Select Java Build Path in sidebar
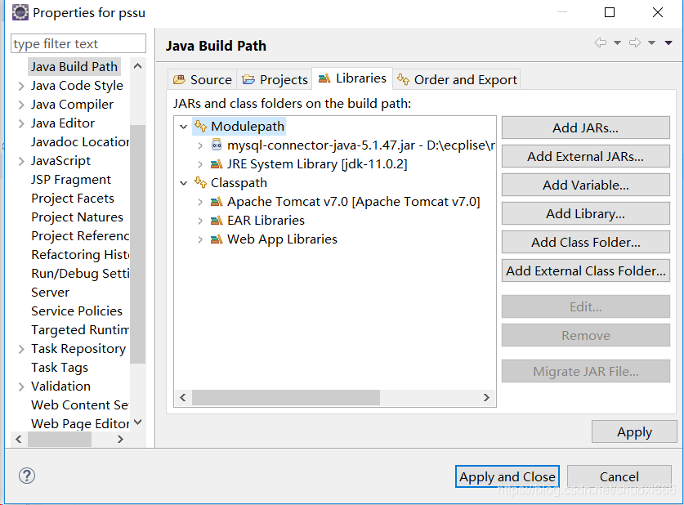Screen dimensions: 684x505 [x=74, y=67]
